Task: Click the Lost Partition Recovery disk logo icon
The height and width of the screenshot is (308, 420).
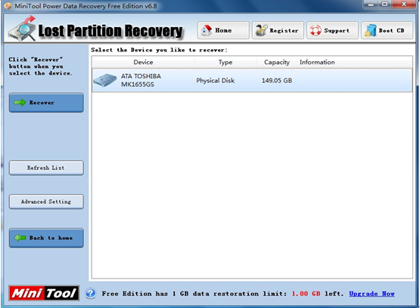Action: (22, 29)
